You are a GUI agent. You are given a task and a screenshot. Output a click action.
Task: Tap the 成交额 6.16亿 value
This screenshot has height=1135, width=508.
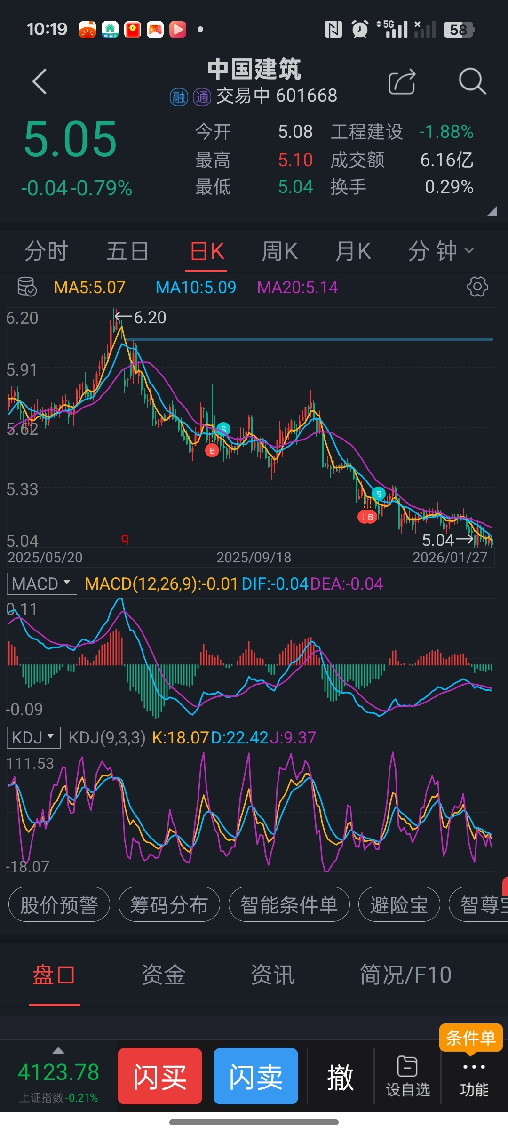coord(446,160)
